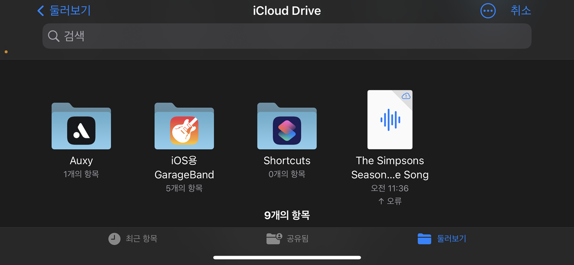Open the iOS용 GarageBand folder
The height and width of the screenshot is (265, 574).
(184, 126)
